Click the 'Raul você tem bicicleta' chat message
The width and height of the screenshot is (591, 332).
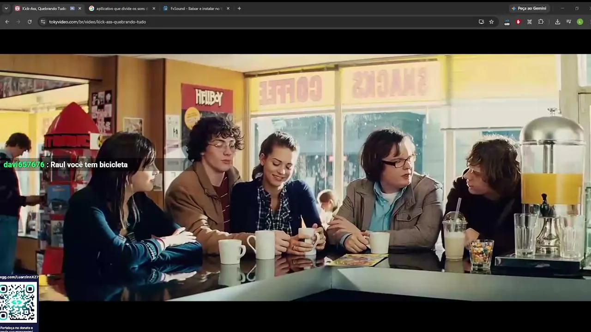[x=89, y=165]
